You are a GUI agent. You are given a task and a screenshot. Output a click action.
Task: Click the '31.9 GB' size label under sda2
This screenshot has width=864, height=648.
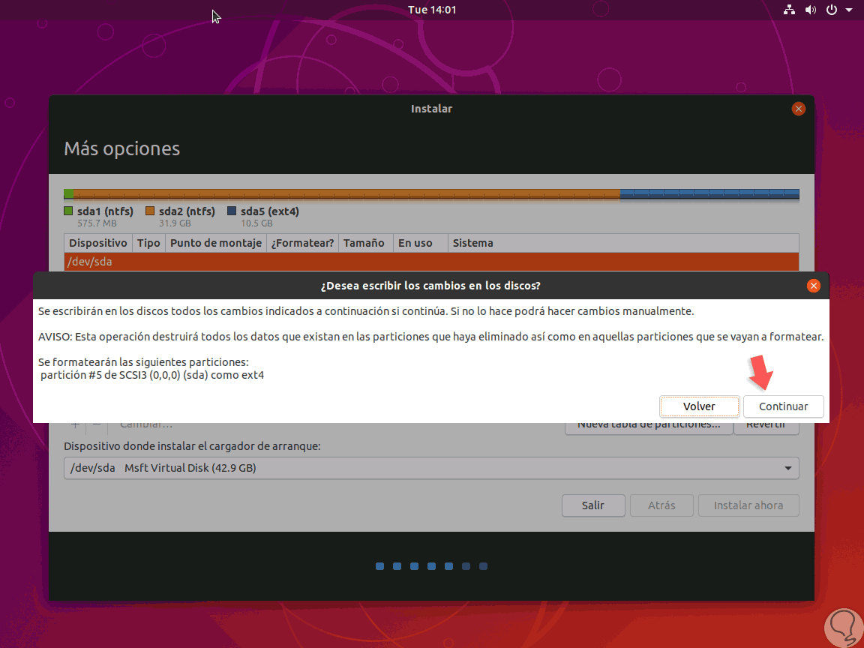175,223
